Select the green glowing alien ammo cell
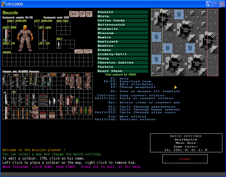This screenshot has width=226, height=177. pos(86,110)
